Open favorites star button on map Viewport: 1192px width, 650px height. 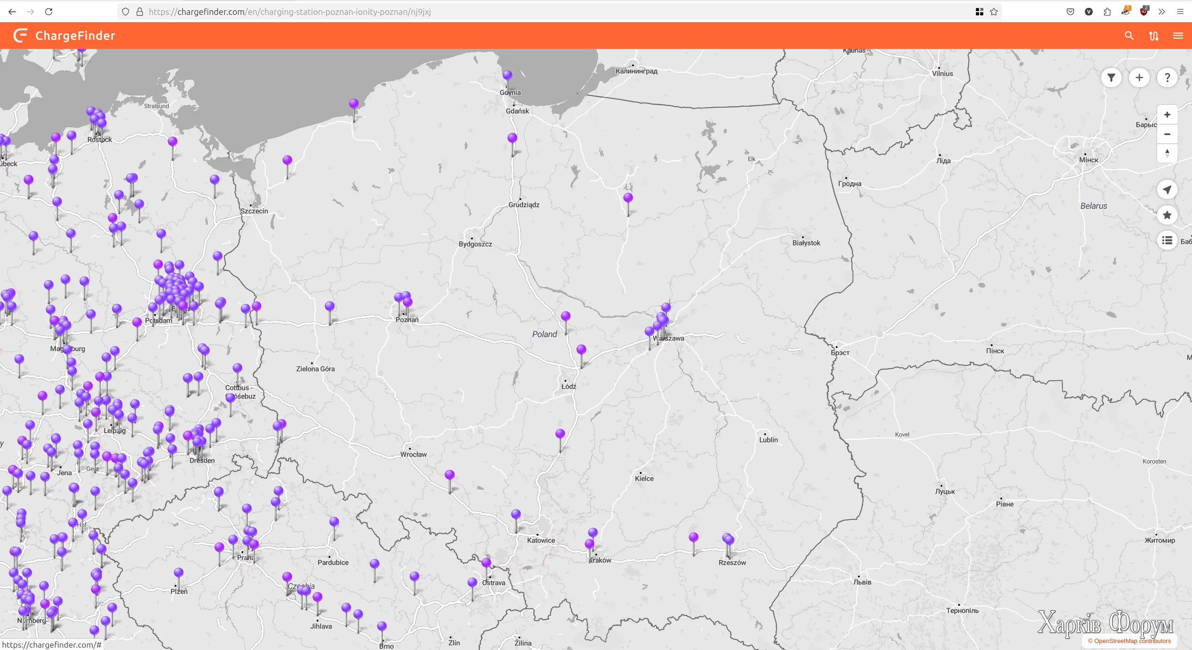(1167, 215)
